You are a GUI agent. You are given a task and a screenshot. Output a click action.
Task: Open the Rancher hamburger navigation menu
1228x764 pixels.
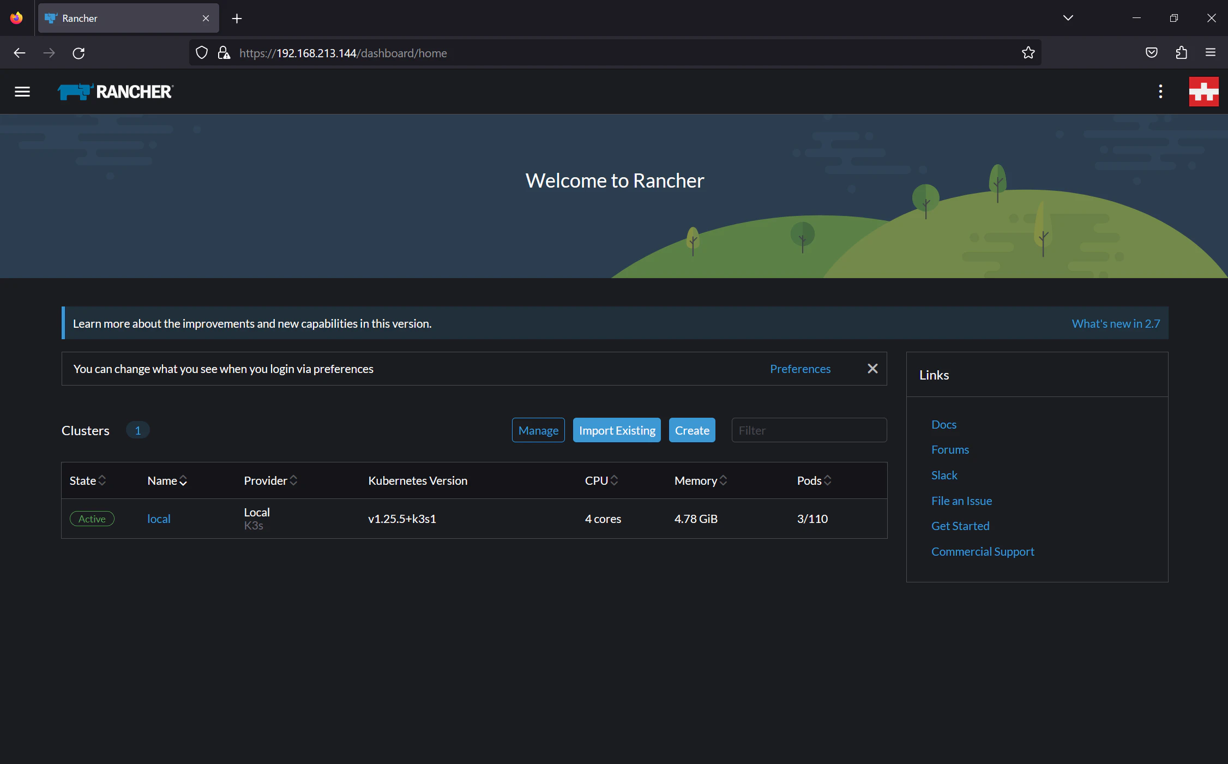pos(22,92)
